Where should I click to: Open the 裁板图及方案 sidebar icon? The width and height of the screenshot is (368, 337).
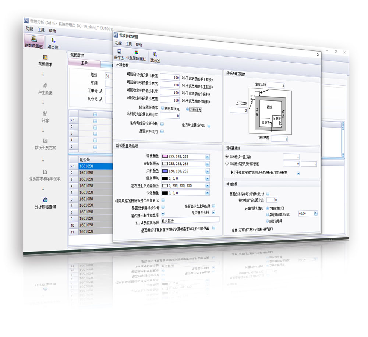tap(45, 141)
